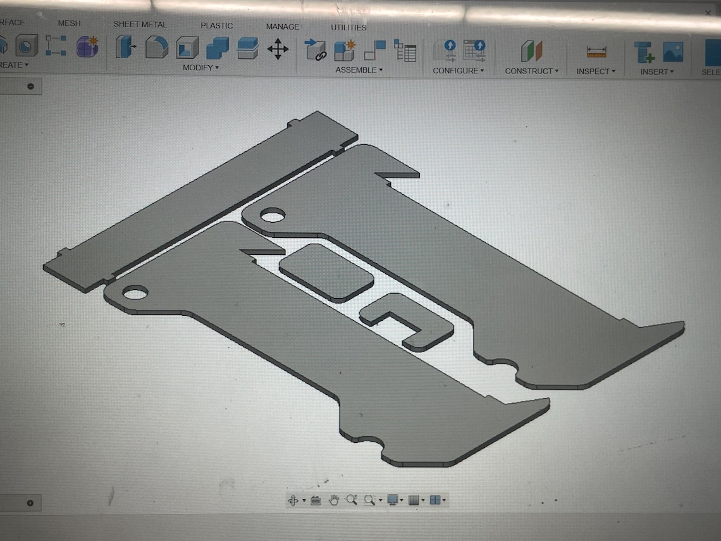Collapse the browser panel minus button
Screen dimensions: 721x541
[x=30, y=87]
